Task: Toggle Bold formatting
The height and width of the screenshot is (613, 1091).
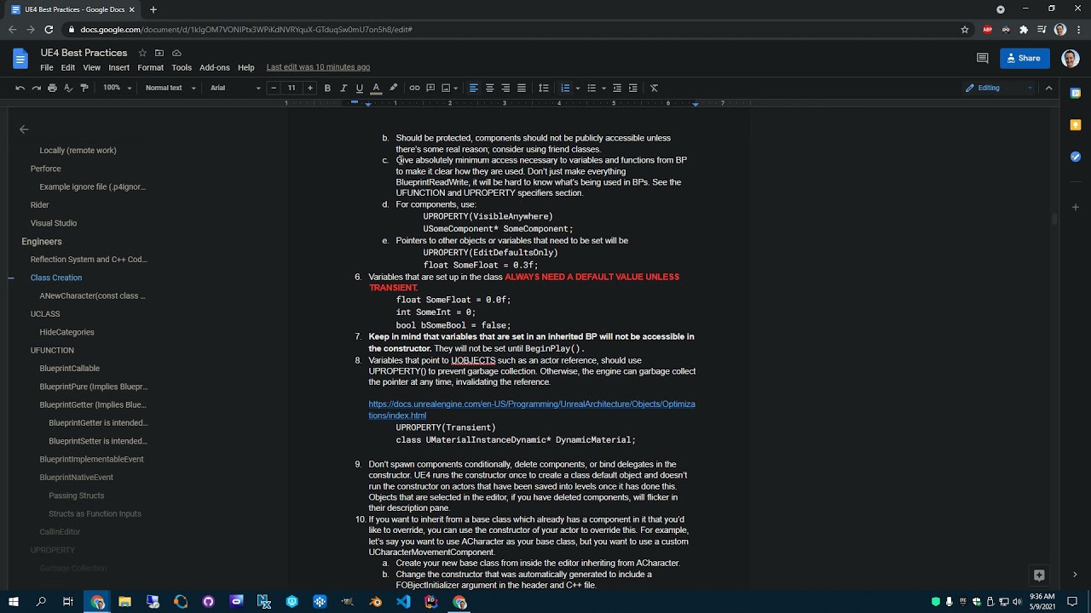Action: [327, 88]
